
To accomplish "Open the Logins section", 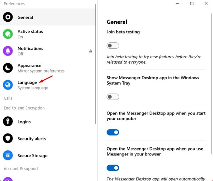I will coord(48,121).
